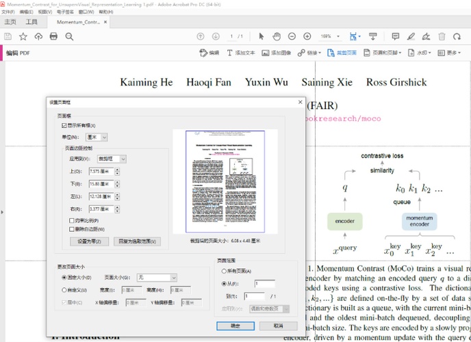Select the 所有页面 all pages radio button
This screenshot has width=471, height=342.
point(224,271)
